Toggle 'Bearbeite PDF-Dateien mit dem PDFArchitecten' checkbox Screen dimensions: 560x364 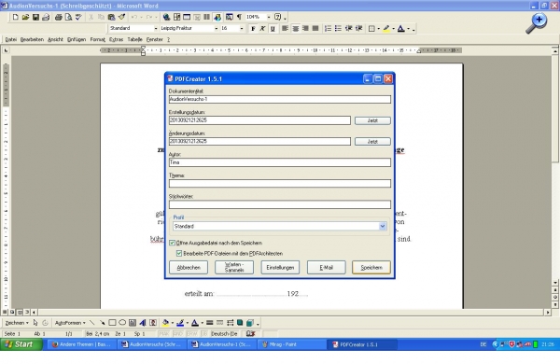point(179,253)
